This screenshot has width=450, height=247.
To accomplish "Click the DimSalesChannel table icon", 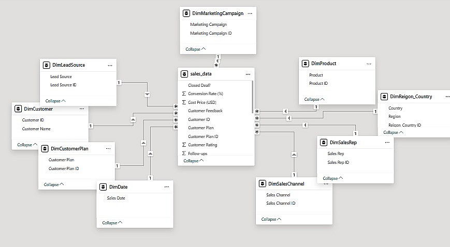I will coord(262,183).
